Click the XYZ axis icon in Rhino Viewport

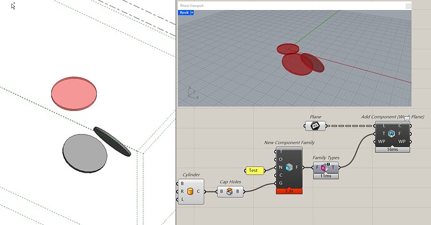193,93
